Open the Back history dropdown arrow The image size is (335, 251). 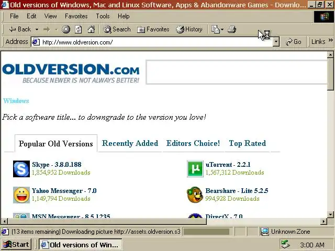point(37,29)
